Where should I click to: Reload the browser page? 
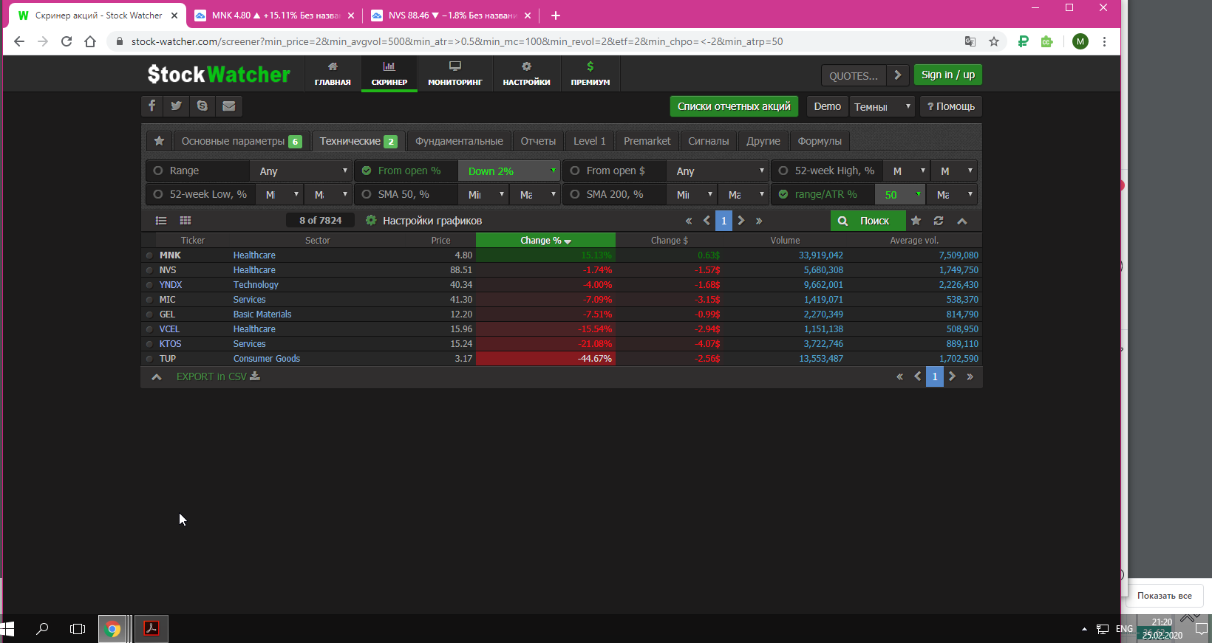67,41
